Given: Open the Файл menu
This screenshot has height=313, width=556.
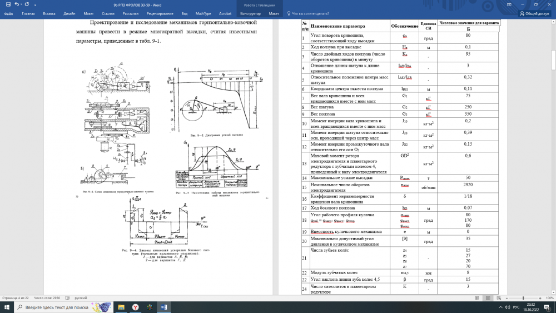Looking at the screenshot, I should pyautogui.click(x=8, y=13).
